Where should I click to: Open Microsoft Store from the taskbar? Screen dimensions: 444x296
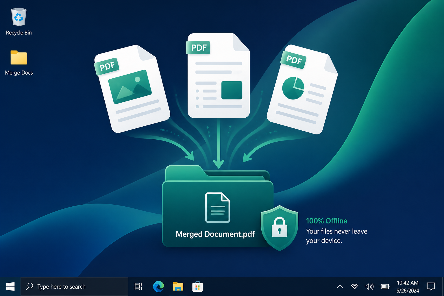click(x=197, y=286)
